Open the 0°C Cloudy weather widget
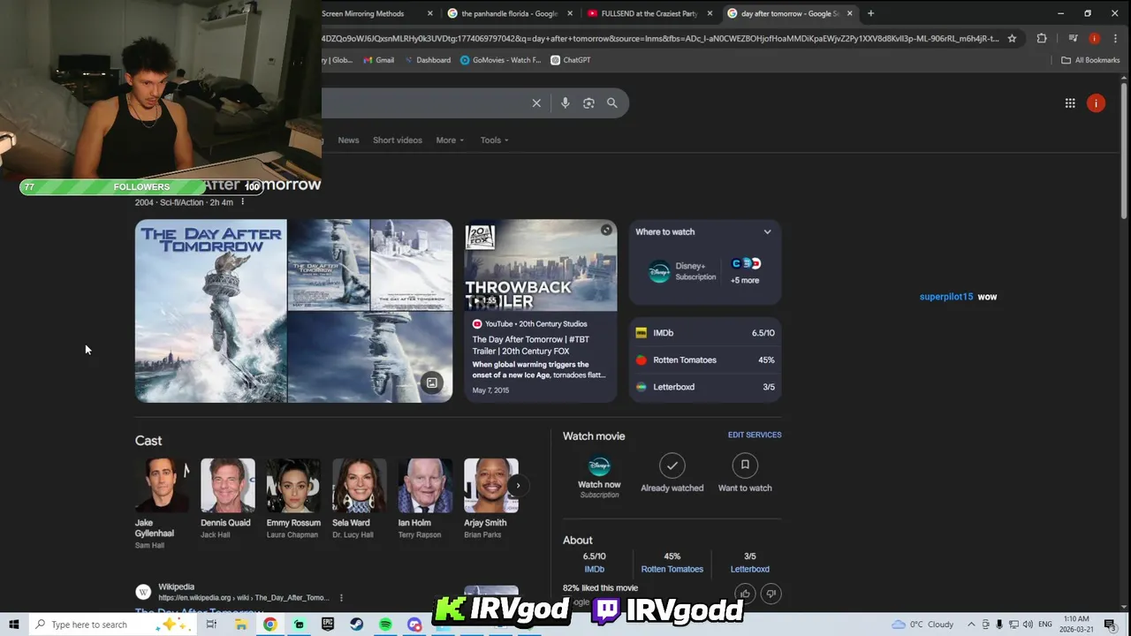The height and width of the screenshot is (636, 1131). tap(923, 625)
